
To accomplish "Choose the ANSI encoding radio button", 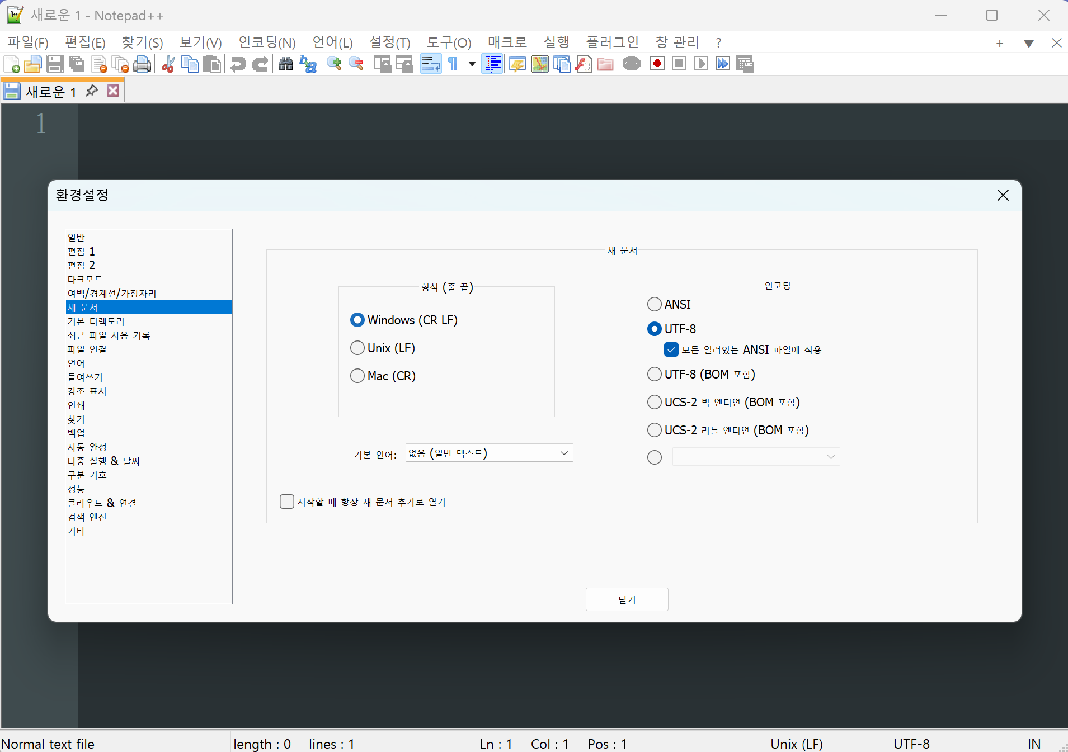I will pyautogui.click(x=654, y=304).
